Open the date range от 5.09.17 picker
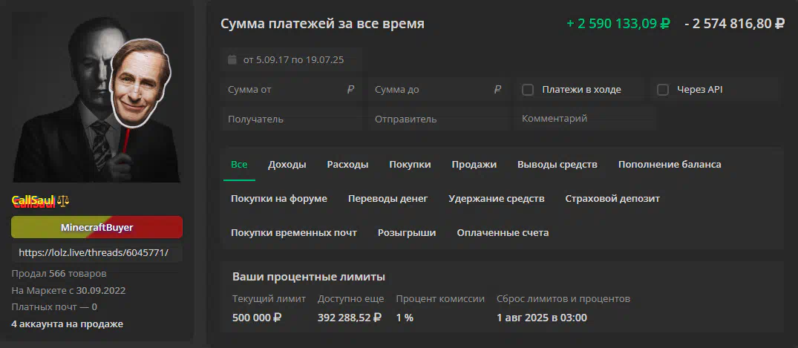This screenshot has width=798, height=348. 292,60
